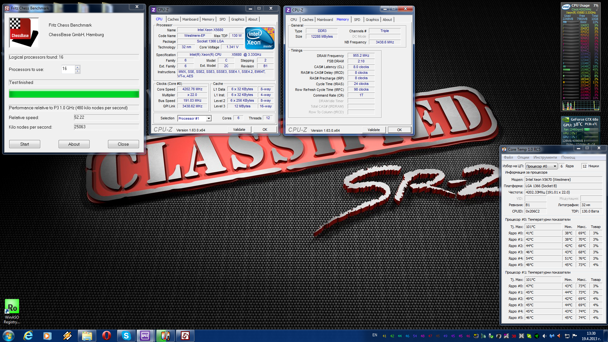Image resolution: width=608 pixels, height=342 pixels.
Task: Click Validate in the left CPU-Z window
Action: point(239,130)
